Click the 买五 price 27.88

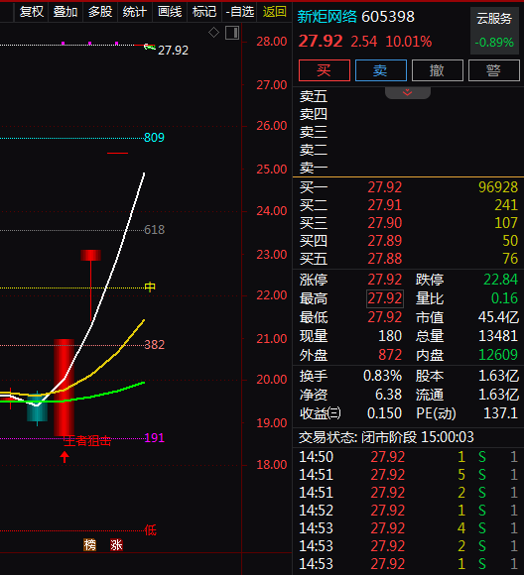coord(385,259)
